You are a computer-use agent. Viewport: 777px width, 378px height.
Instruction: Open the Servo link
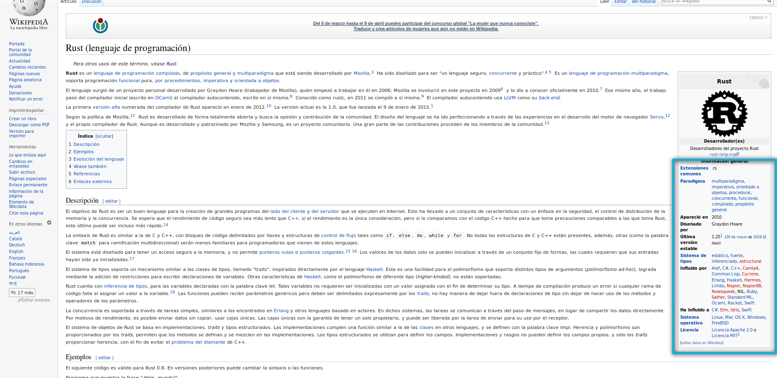coord(657,117)
